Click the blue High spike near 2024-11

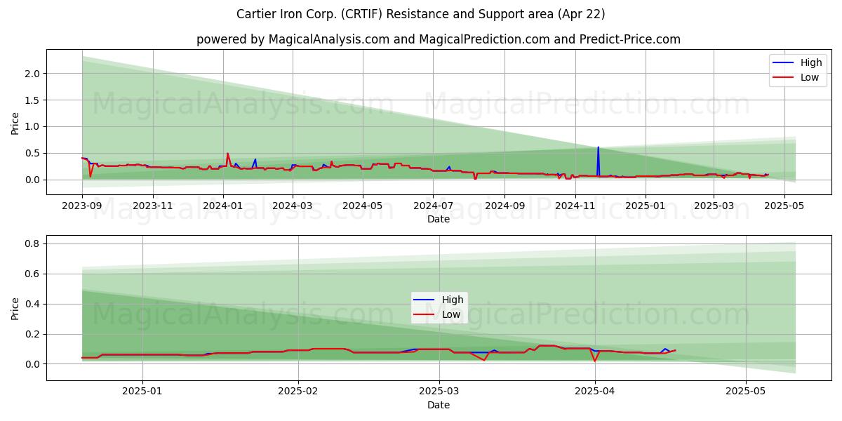(598, 160)
